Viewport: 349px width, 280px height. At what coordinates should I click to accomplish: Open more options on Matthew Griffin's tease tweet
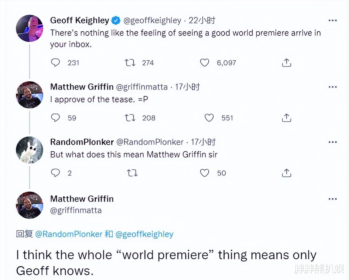[332, 87]
